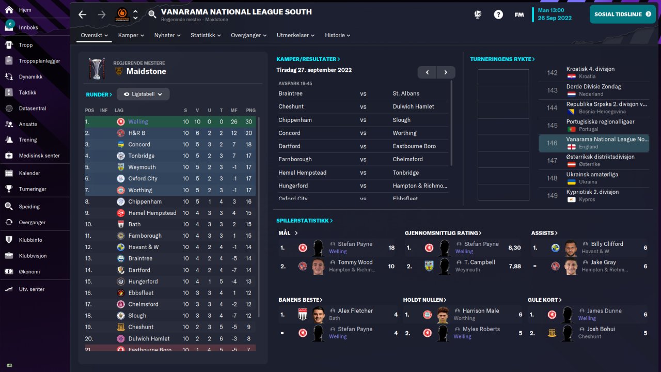Click the help question mark icon
The height and width of the screenshot is (372, 661).
click(x=498, y=14)
